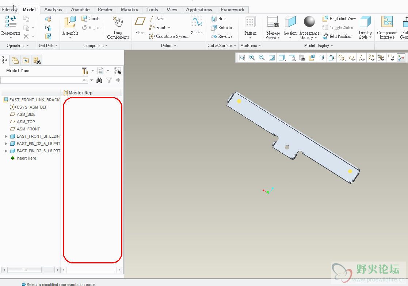The image size is (408, 286).
Task: Click the Edit Position button
Action: (x=337, y=36)
